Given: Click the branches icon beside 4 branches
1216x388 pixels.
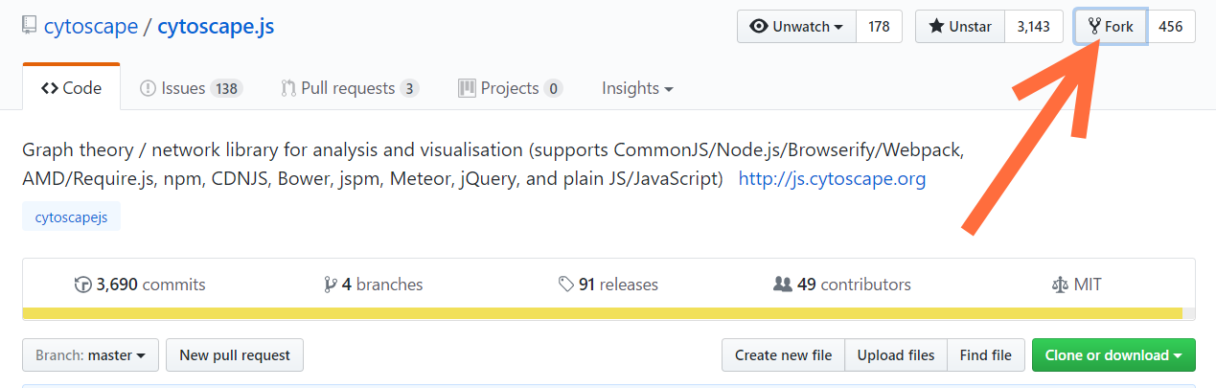Looking at the screenshot, I should point(331,285).
